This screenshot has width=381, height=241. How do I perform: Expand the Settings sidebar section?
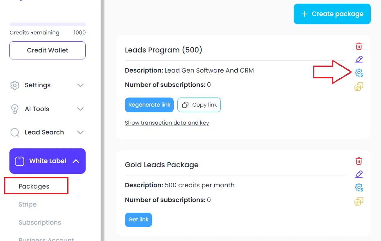pos(48,85)
